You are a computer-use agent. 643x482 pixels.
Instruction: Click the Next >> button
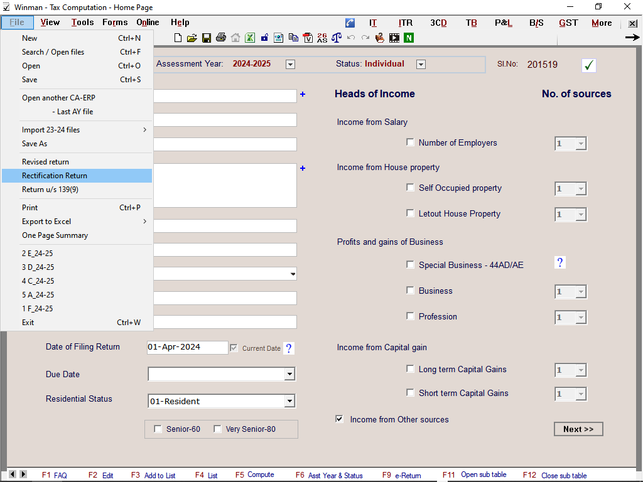coord(578,429)
